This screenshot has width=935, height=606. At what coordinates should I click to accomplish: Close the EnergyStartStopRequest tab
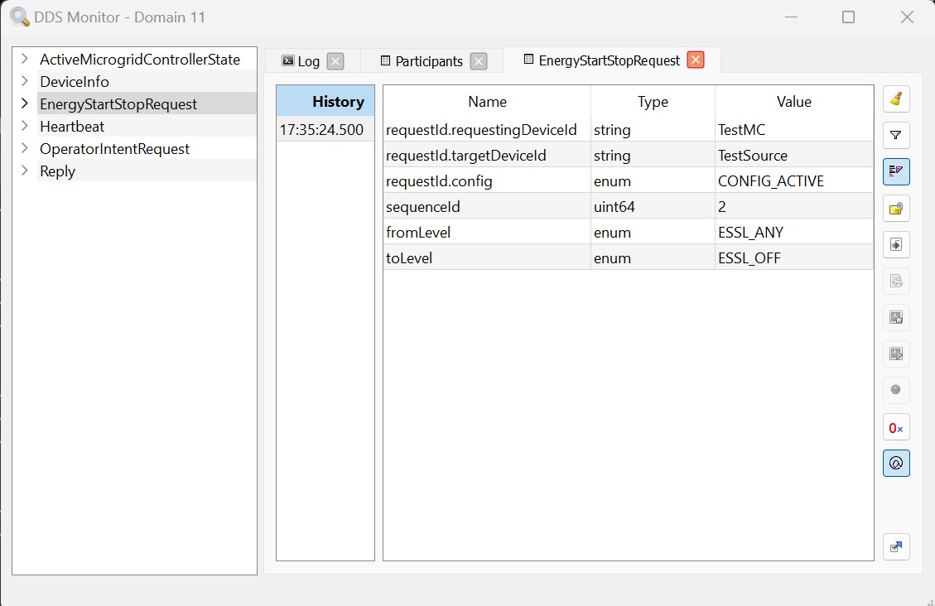tap(696, 60)
